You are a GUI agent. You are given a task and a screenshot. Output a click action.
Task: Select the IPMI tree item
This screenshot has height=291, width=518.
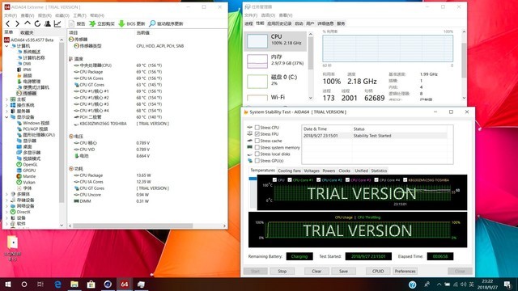(24, 70)
